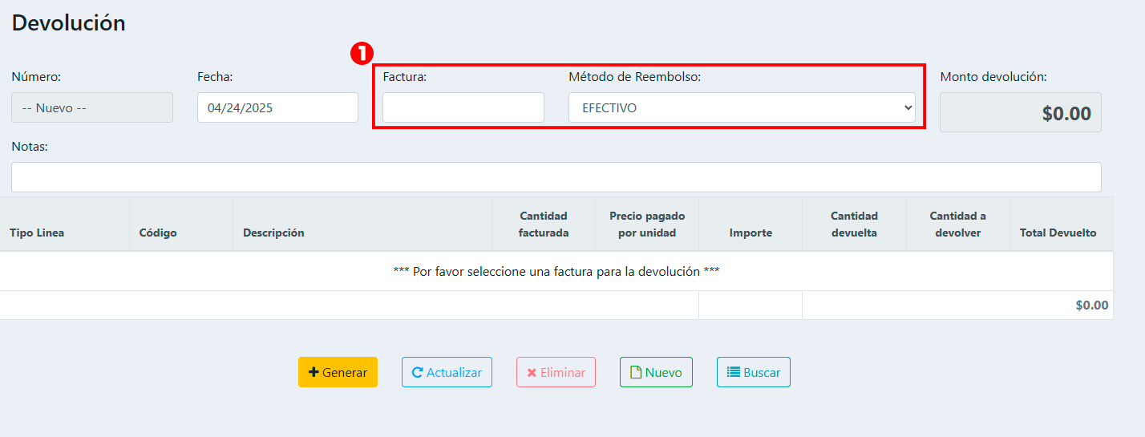
Task: Select the Descripción column header
Action: tap(273, 233)
